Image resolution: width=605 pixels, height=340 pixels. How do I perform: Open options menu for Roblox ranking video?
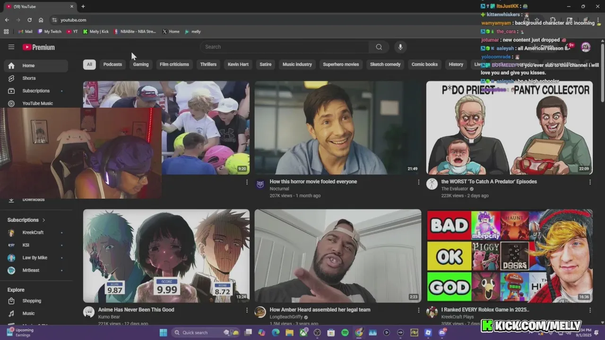coord(590,310)
